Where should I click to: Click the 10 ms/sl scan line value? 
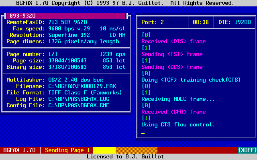coord(112,28)
